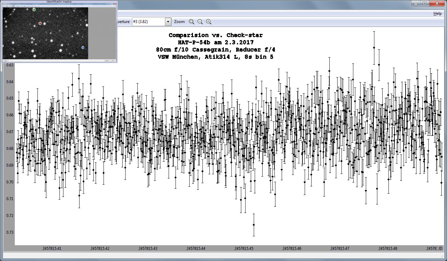Select the blue-circled star in identification map
Image resolution: width=447 pixels, height=261 pixels.
pyautogui.click(x=83, y=48)
